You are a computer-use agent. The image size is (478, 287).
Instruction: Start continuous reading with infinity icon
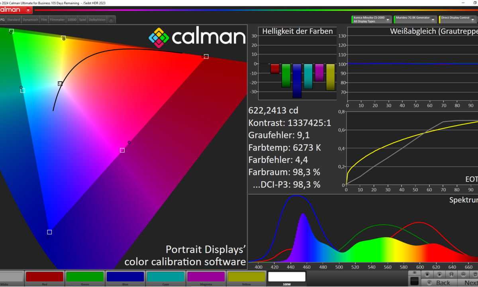[x=463, y=274]
